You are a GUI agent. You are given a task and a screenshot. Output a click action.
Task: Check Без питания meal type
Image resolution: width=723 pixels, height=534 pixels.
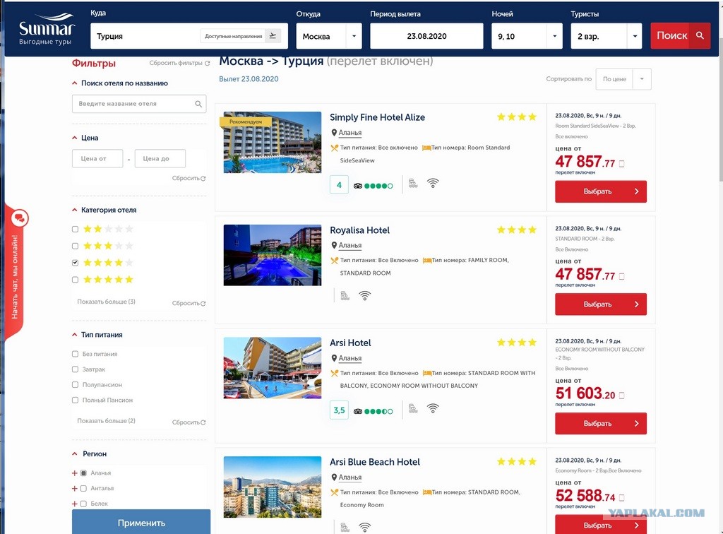click(75, 354)
